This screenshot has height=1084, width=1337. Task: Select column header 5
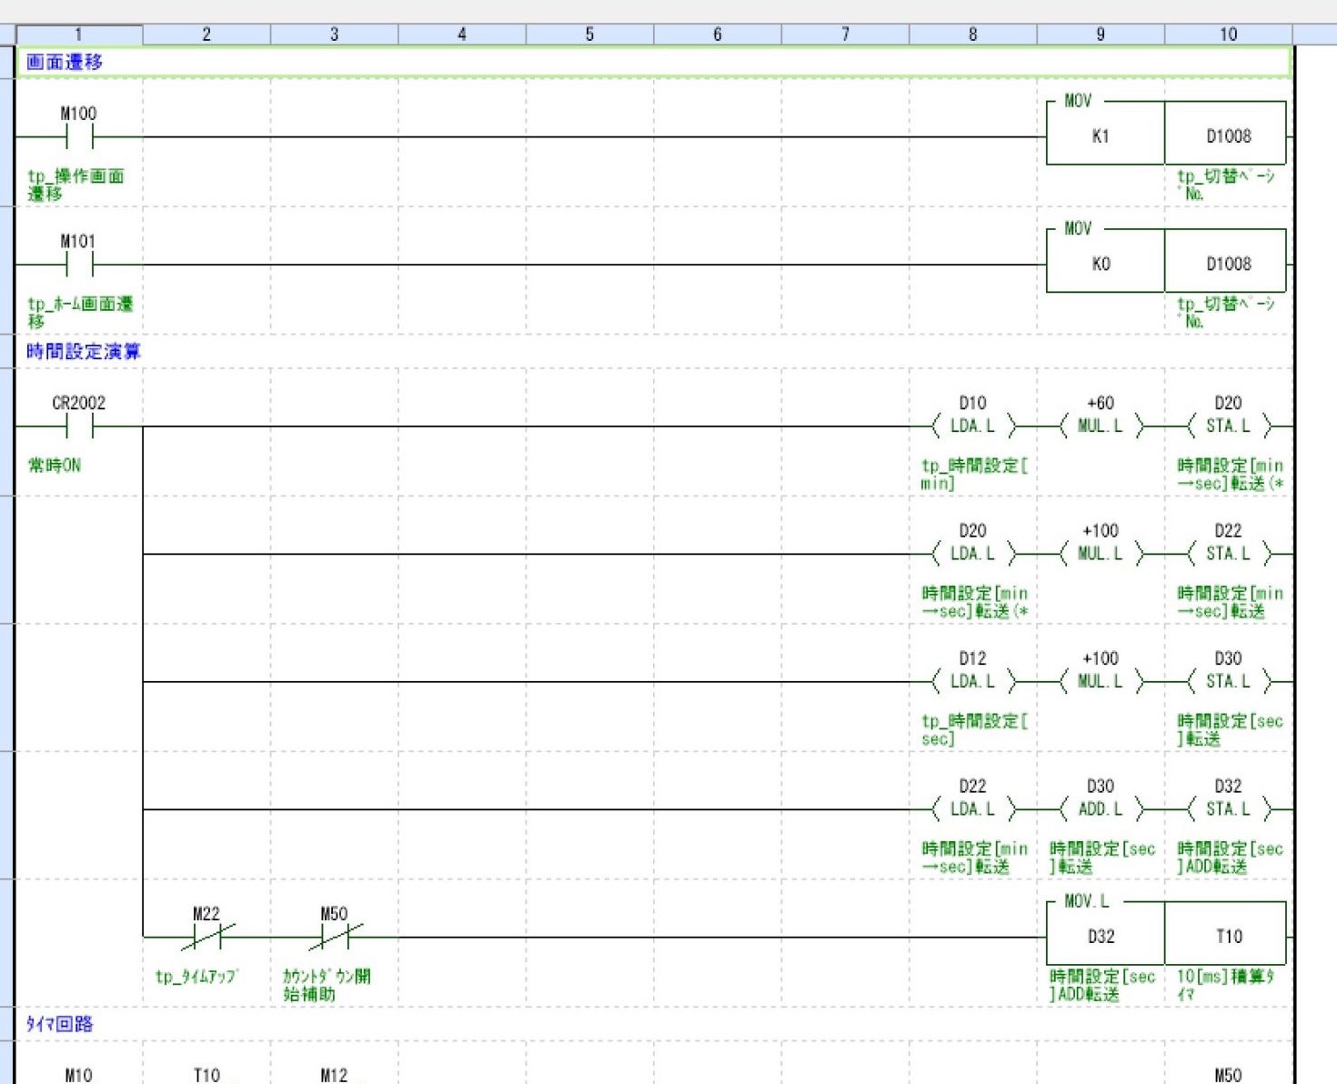589,35
